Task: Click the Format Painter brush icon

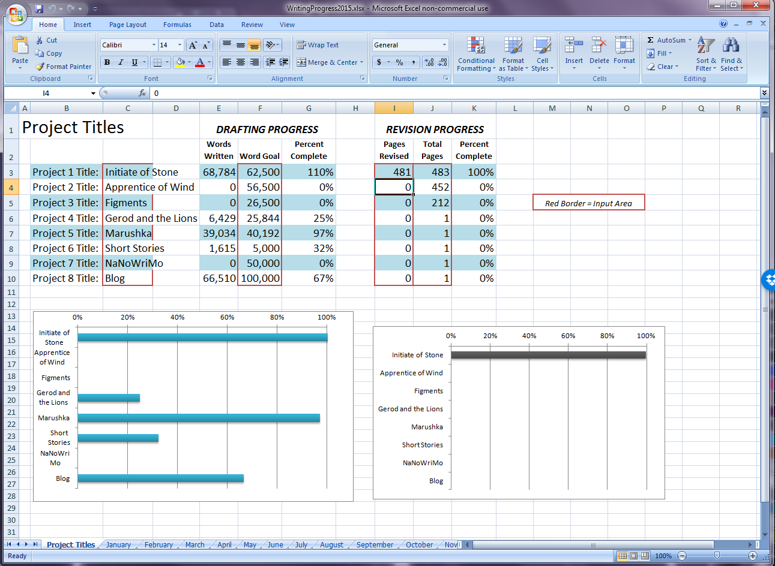Action: pos(40,67)
